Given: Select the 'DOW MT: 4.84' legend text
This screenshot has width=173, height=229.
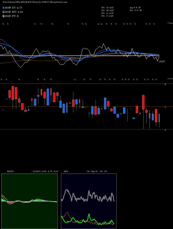Looking at the screenshot, I should pos(14,12).
